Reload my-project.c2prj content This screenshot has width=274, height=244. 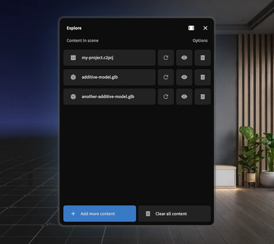click(166, 58)
